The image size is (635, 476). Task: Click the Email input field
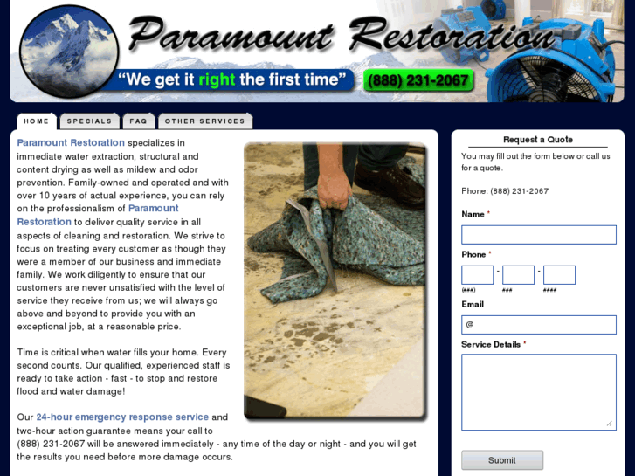pos(539,325)
